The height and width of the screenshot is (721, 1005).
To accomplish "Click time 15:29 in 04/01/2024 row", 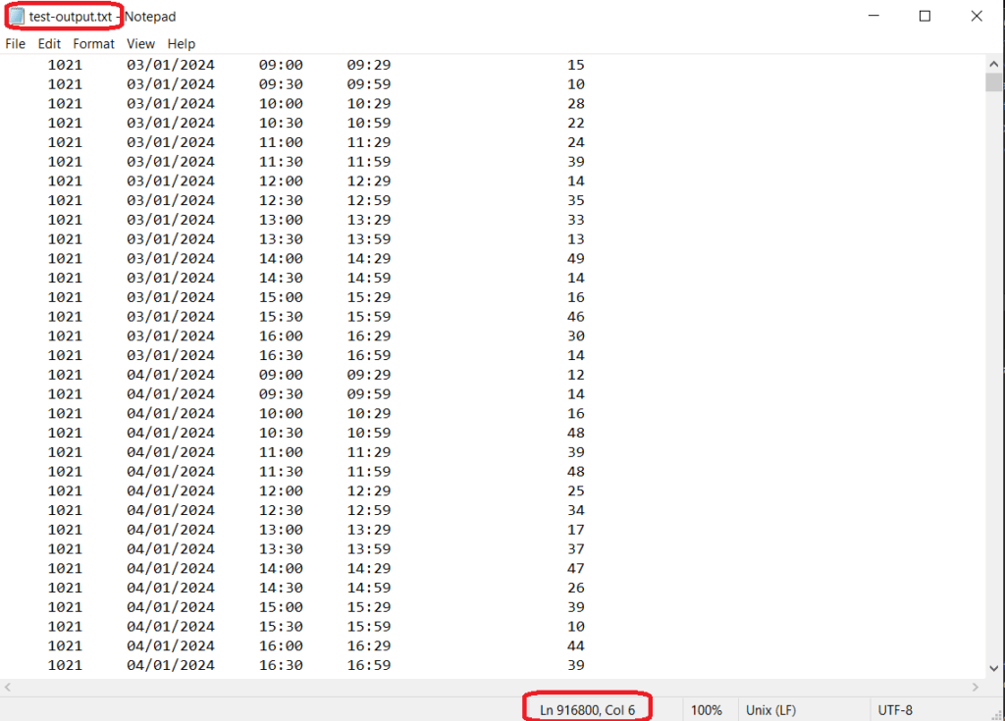I will pyautogui.click(x=369, y=607).
